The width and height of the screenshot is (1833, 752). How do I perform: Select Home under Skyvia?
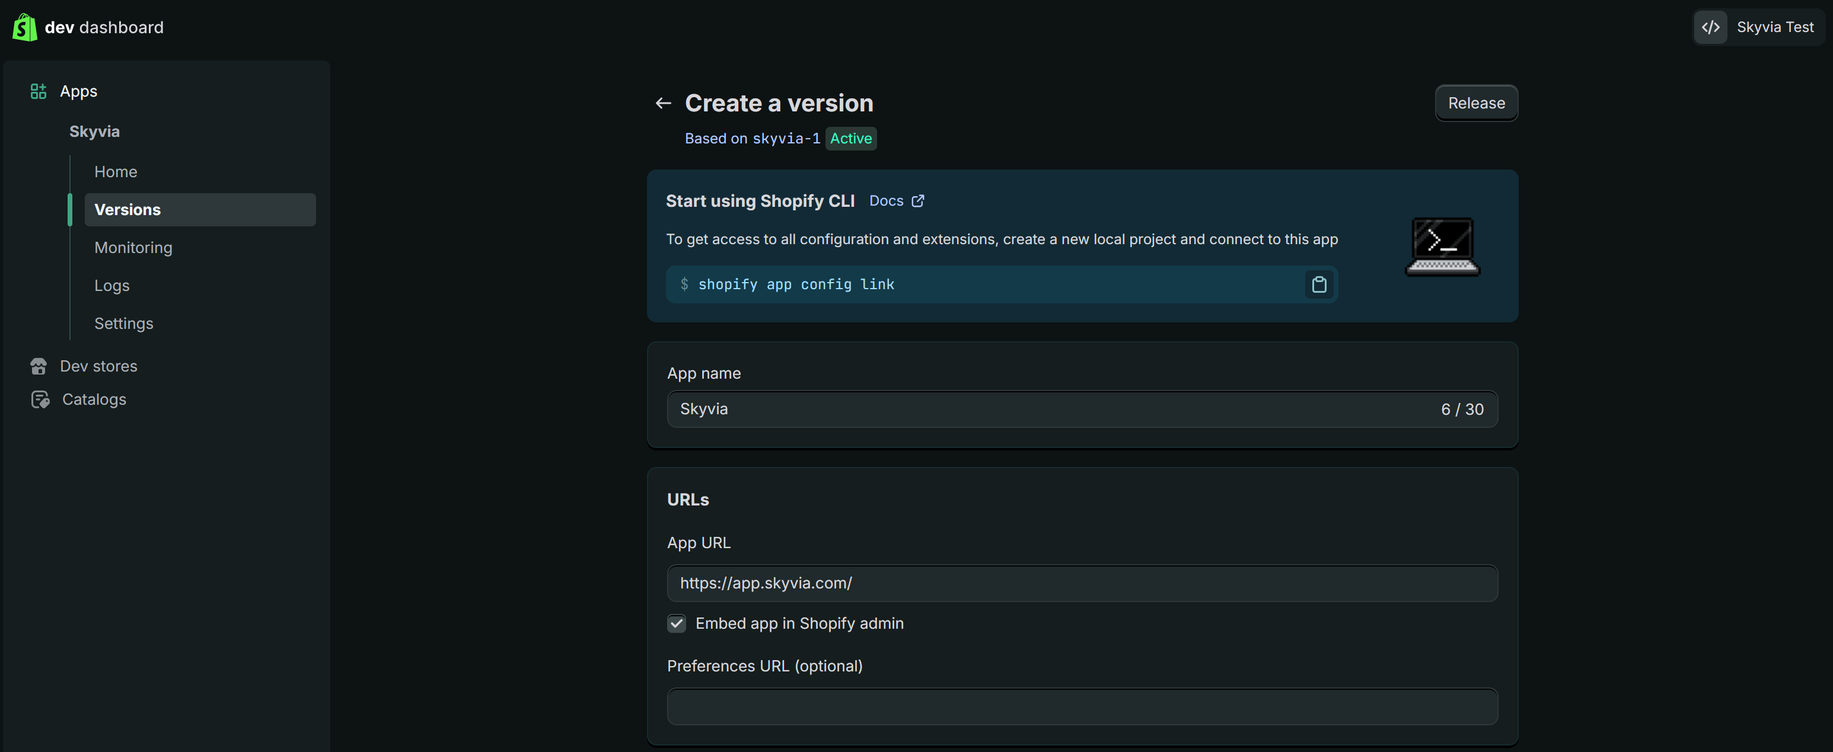[x=115, y=171]
